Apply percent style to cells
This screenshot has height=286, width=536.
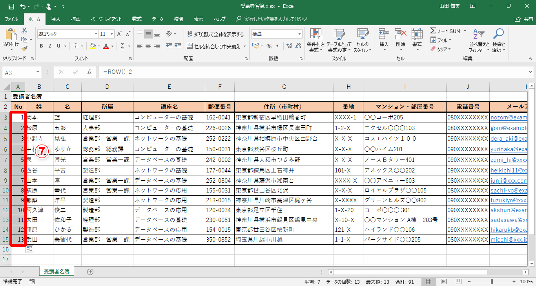269,46
